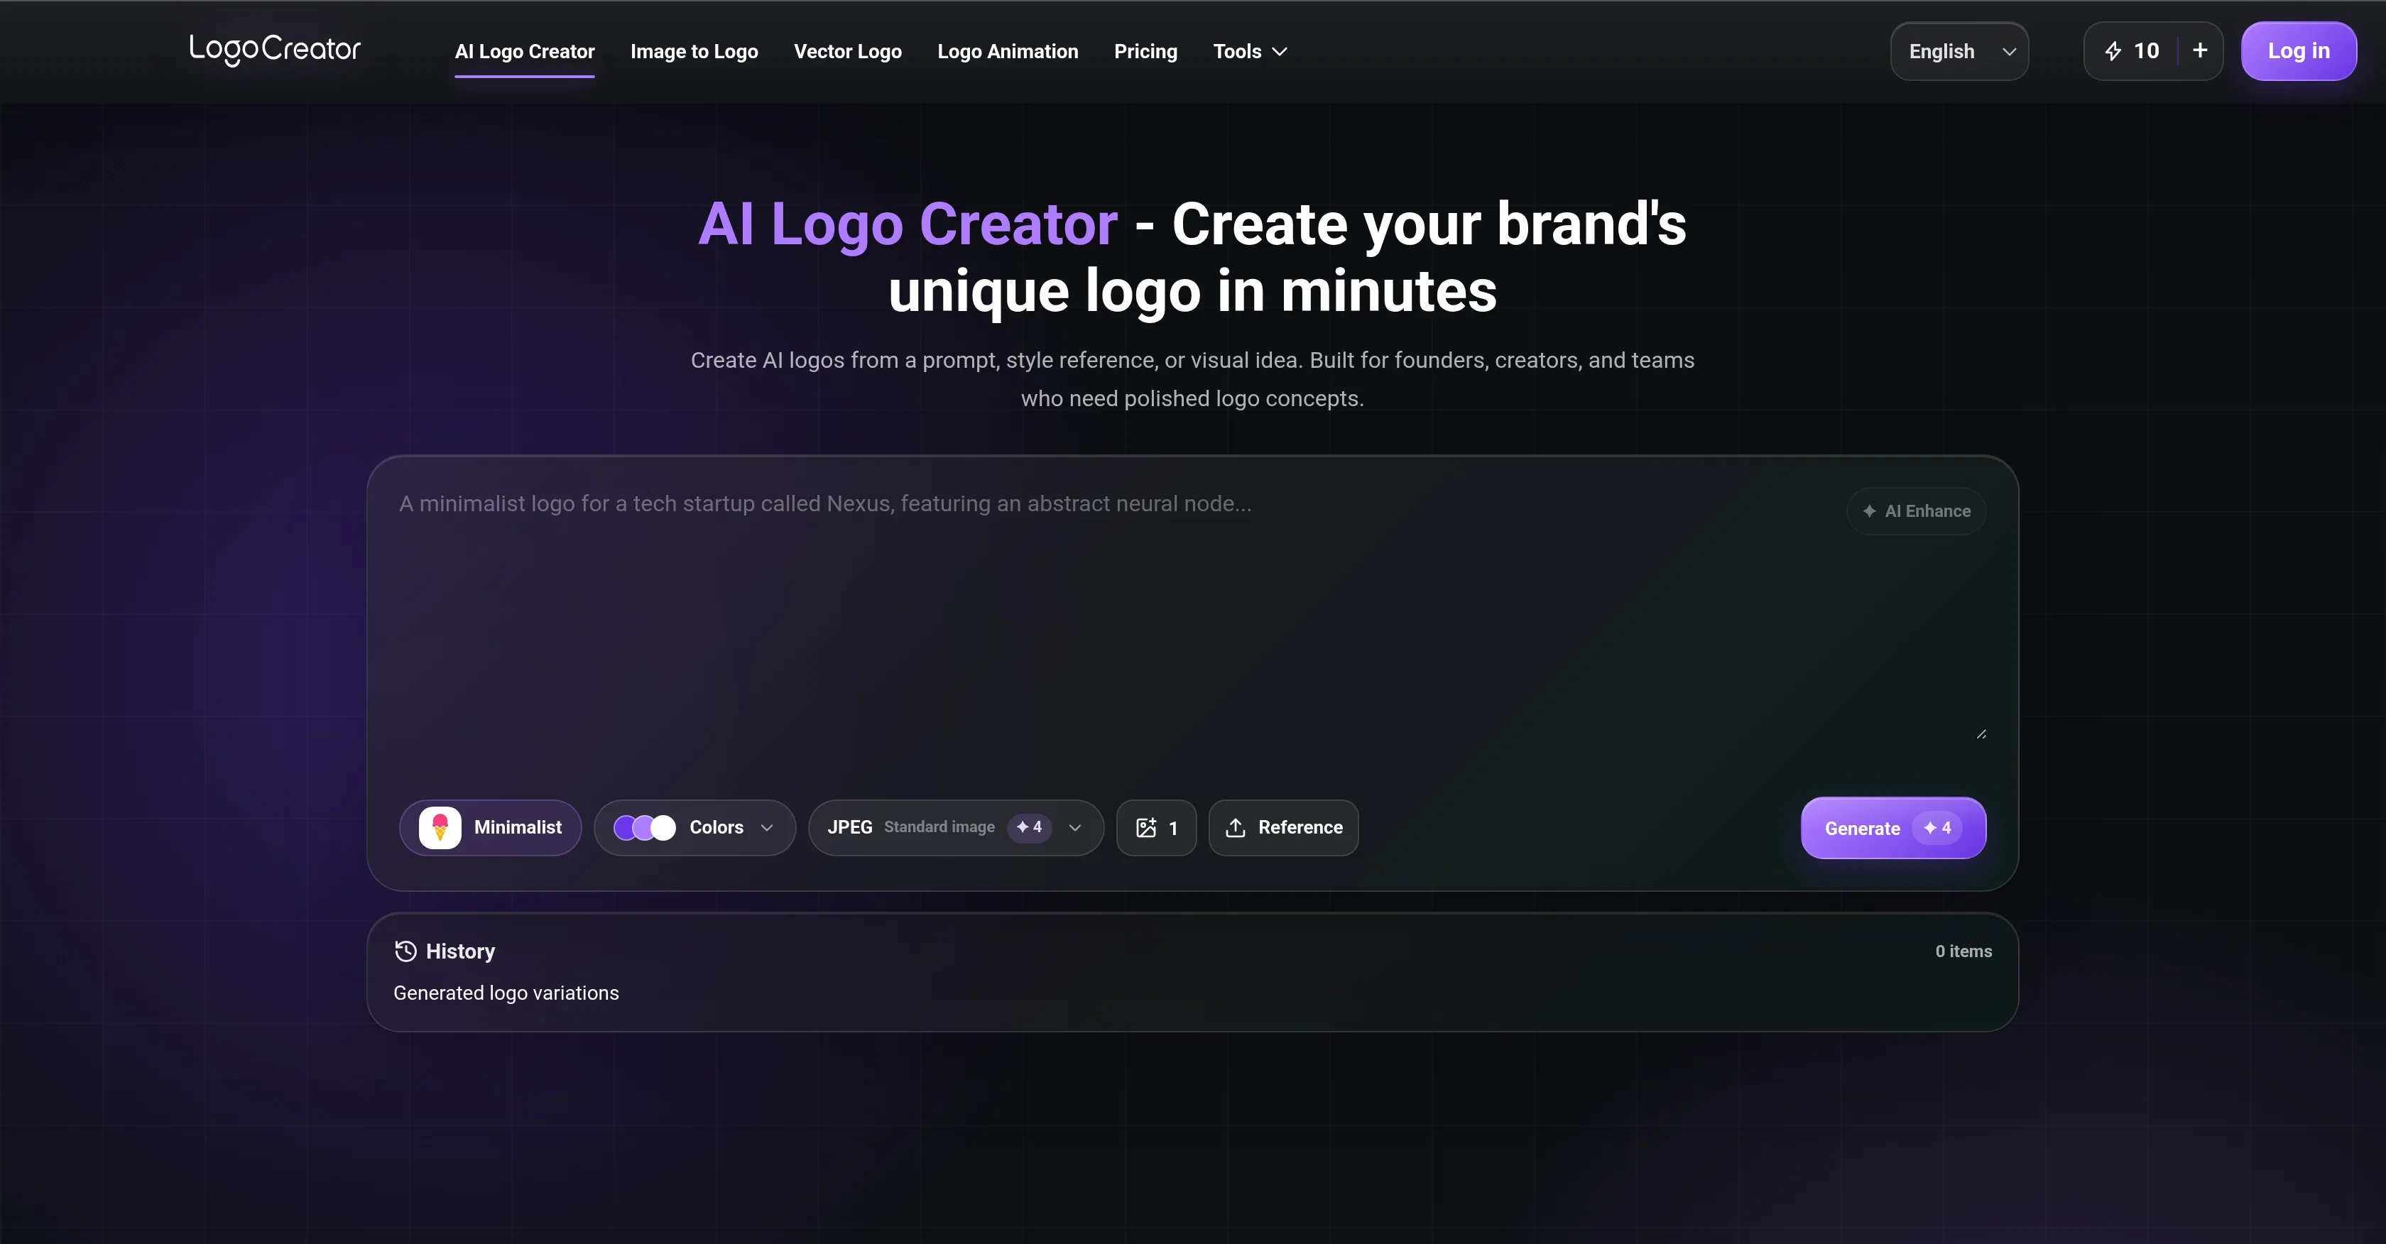
Task: Open the JPEG format dropdown chevron
Action: pos(1075,827)
